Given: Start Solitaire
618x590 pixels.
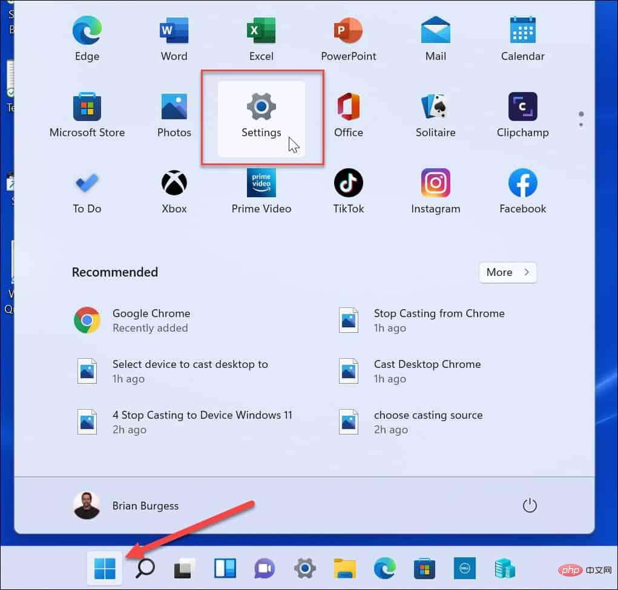Looking at the screenshot, I should [435, 115].
